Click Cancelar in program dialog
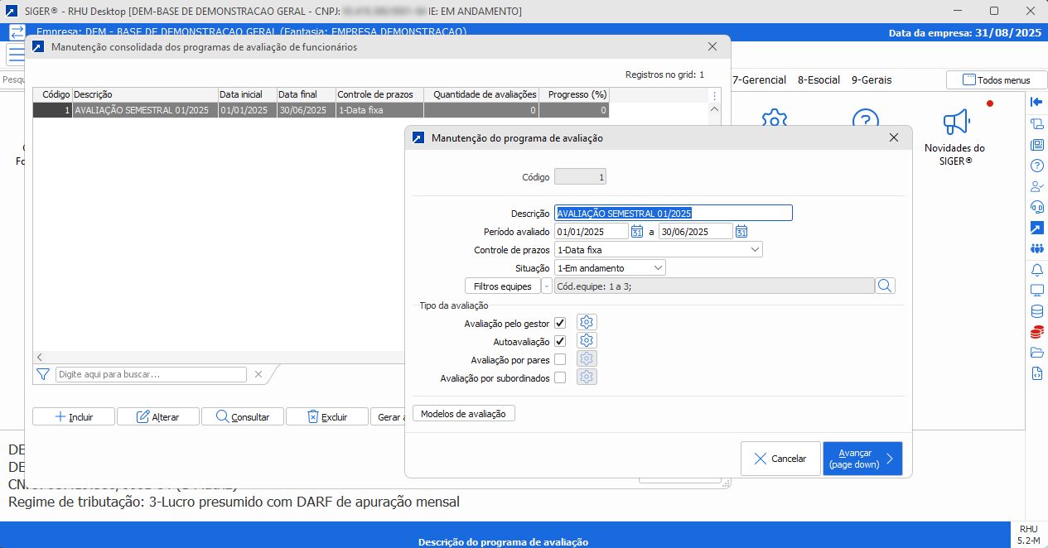This screenshot has height=548, width=1048. tap(780, 459)
